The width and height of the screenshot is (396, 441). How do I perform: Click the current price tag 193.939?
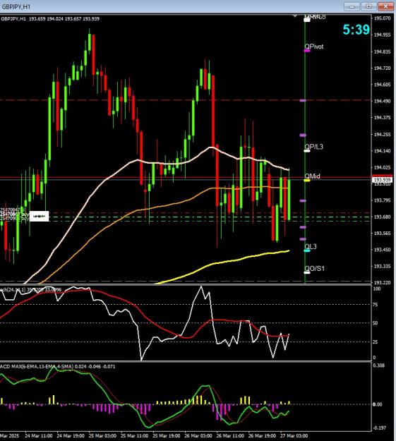coord(382,180)
